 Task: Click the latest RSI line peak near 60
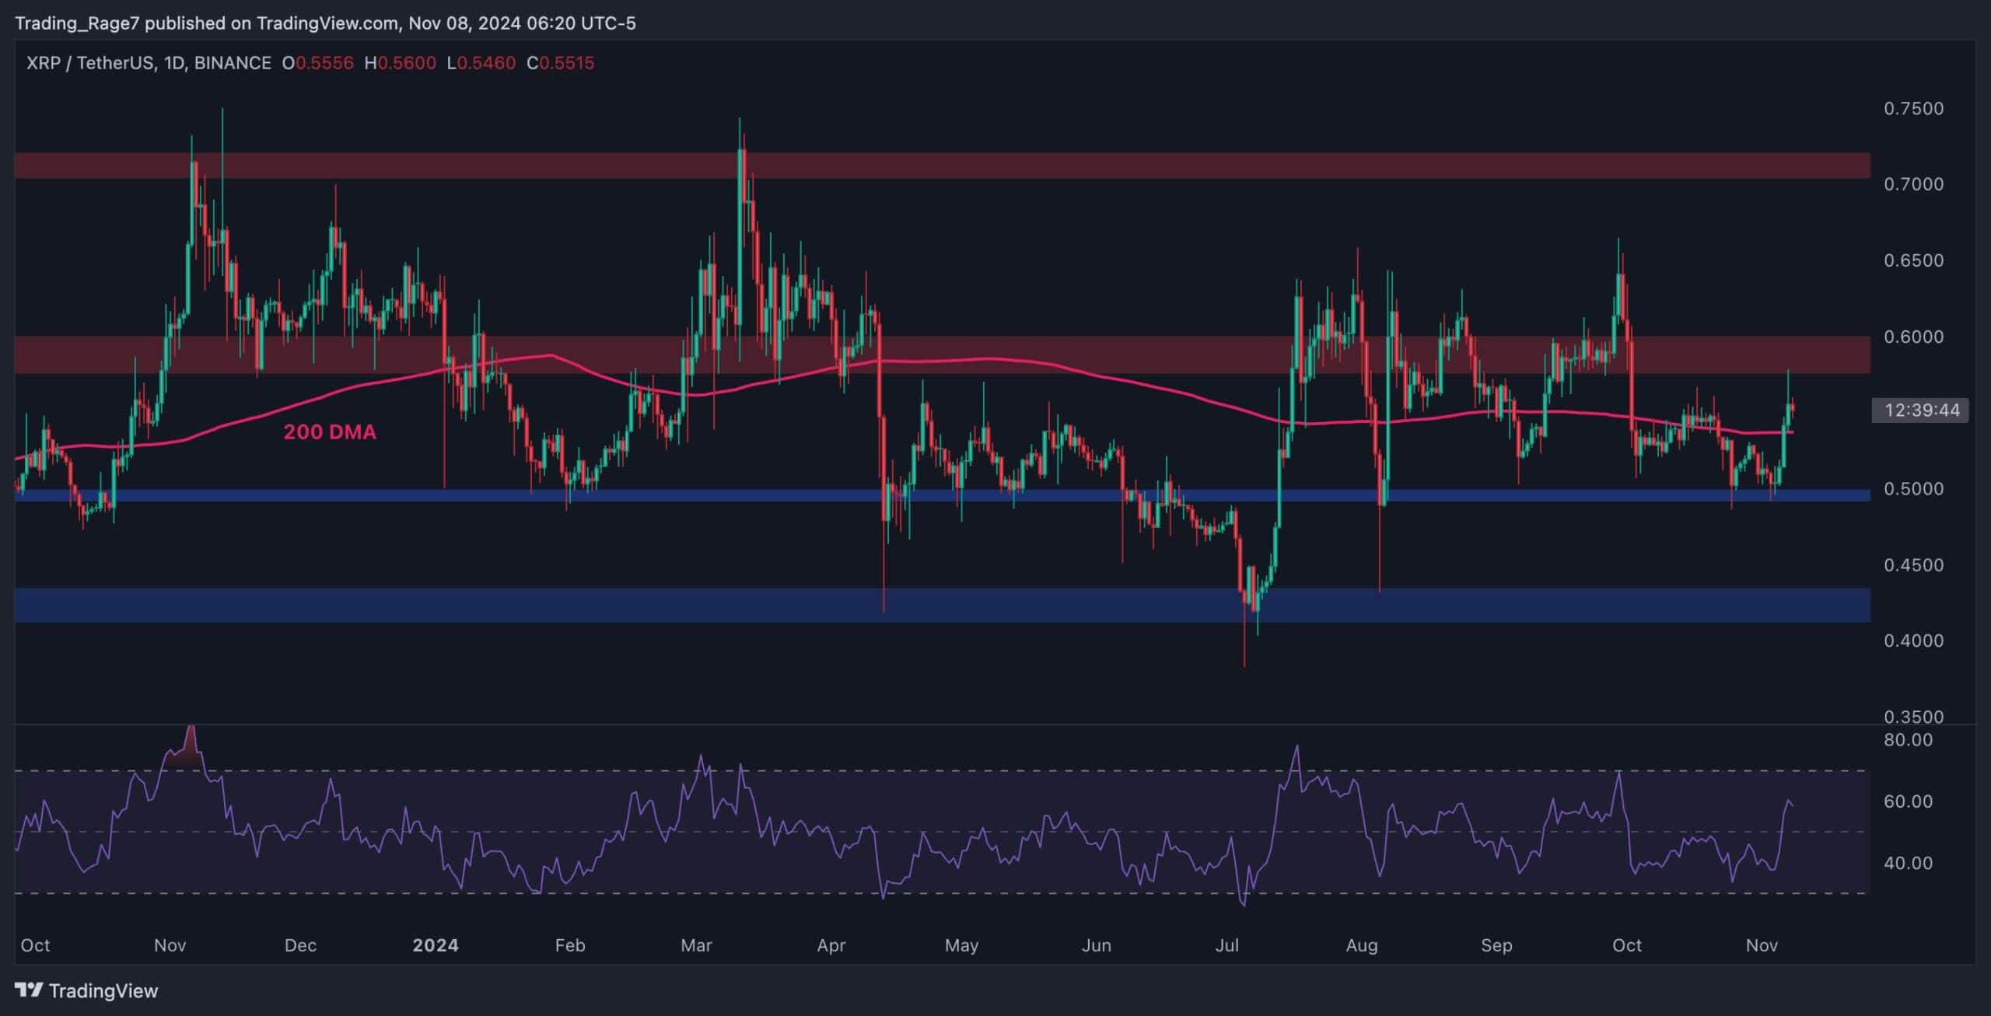coord(1789,801)
